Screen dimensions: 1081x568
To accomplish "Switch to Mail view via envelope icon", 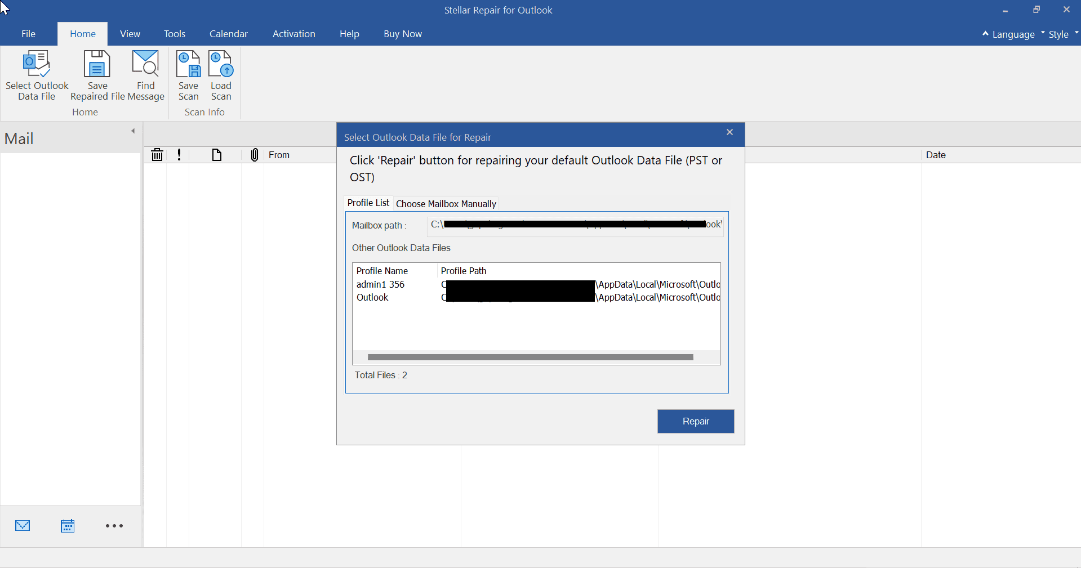I will 23,525.
